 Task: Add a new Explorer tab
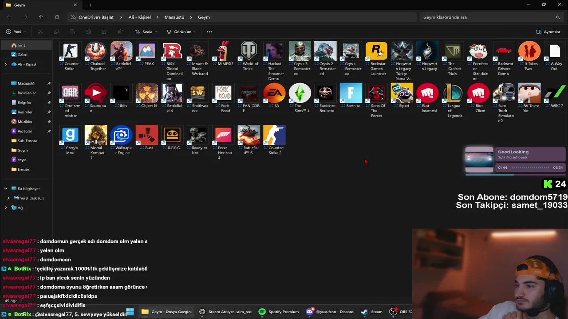(x=90, y=5)
